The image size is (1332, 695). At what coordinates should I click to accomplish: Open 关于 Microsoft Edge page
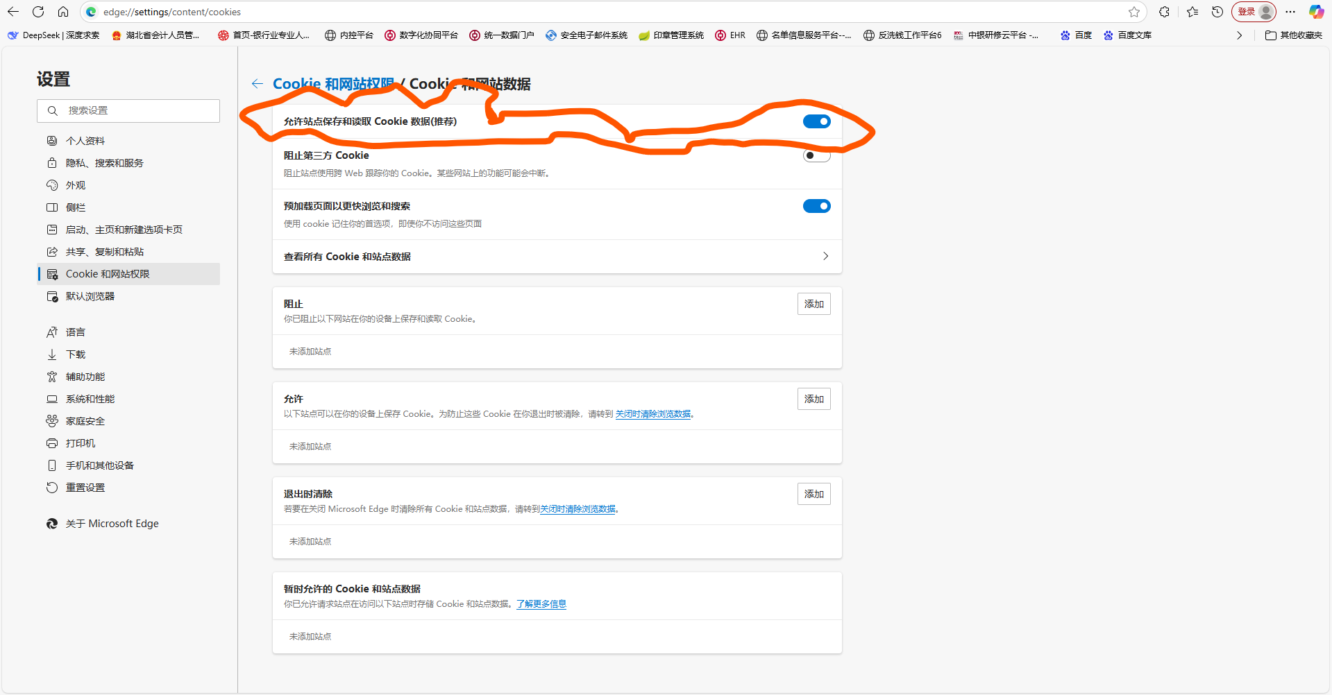[x=128, y=524]
